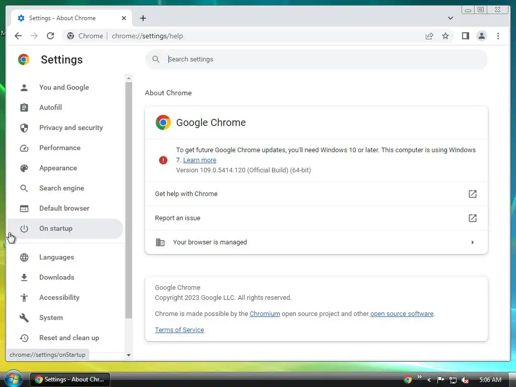Click the Reset and clean up icon
Screen dimensions: 516x387
click(24, 338)
